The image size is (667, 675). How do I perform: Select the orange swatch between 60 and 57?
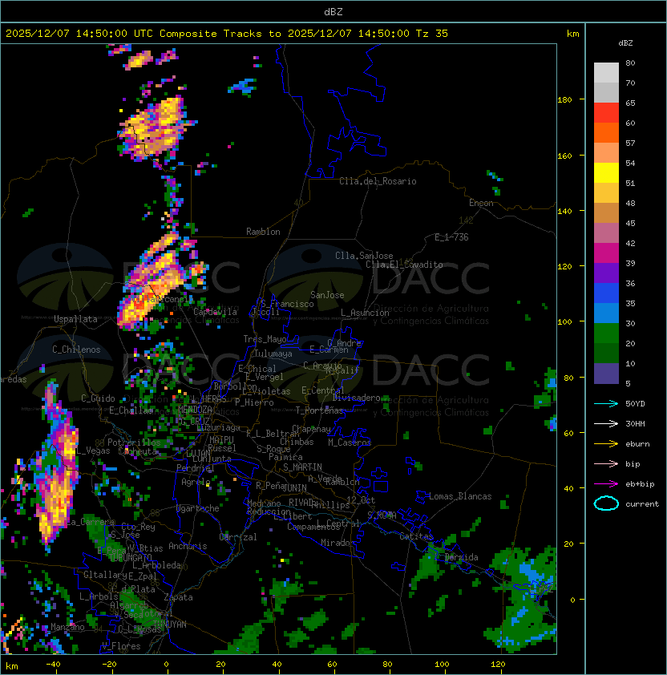pos(606,132)
